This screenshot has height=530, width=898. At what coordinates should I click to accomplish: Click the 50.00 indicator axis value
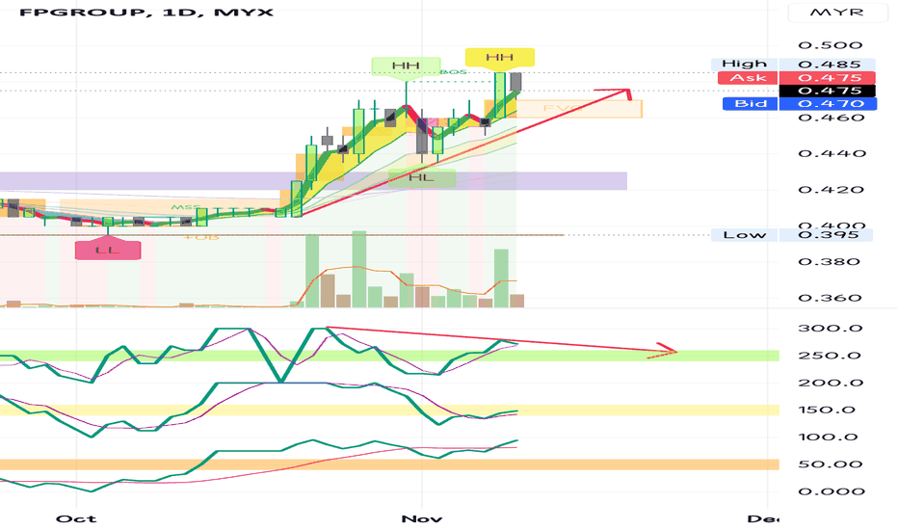[x=830, y=464]
